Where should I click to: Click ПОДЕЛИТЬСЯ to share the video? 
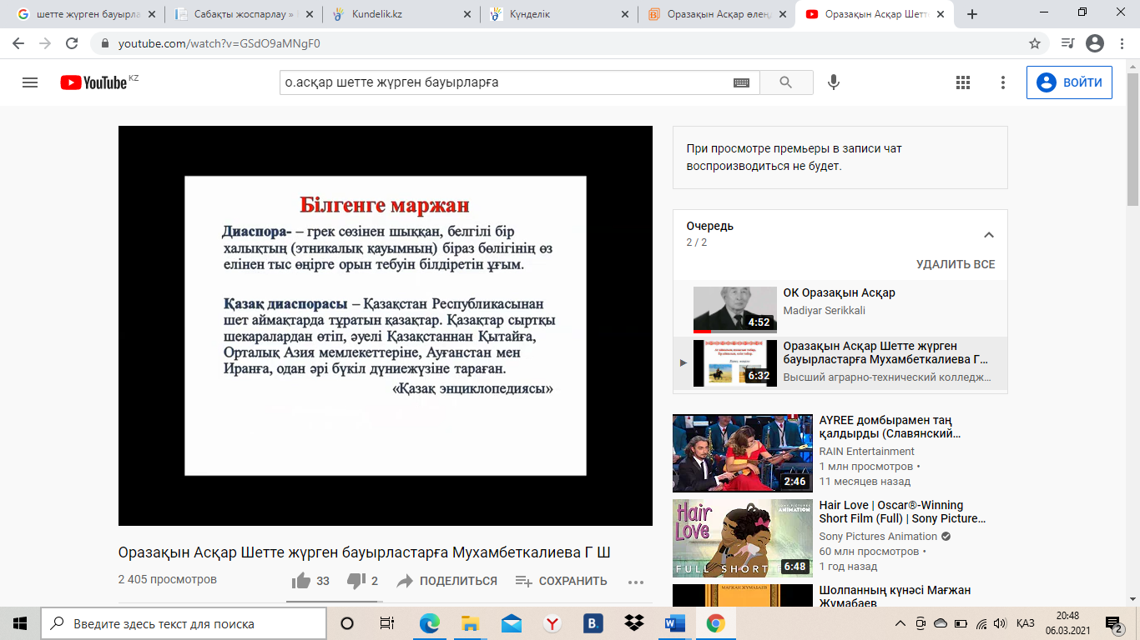[x=447, y=581]
